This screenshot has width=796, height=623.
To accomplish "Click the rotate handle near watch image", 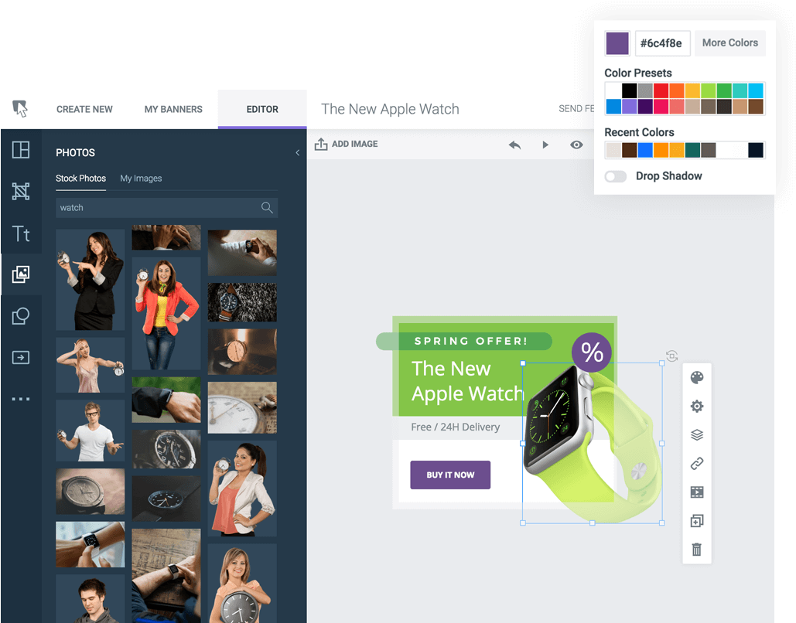I will (671, 356).
